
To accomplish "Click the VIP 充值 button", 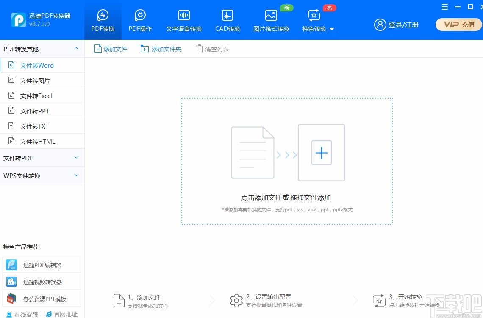I will click(458, 25).
